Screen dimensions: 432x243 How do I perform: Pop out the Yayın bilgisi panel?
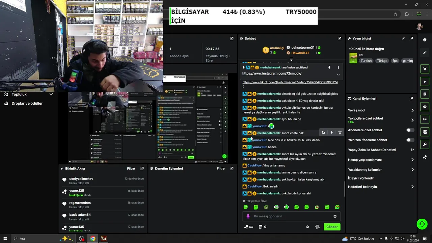(x=411, y=38)
